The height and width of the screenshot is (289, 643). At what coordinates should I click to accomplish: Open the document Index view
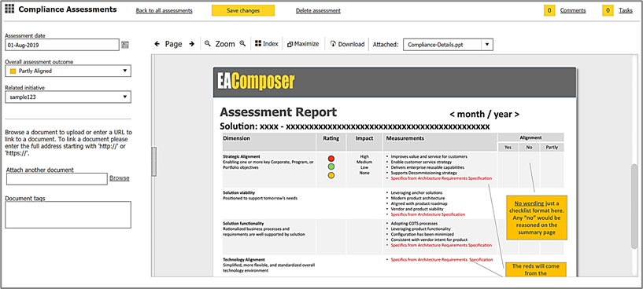coord(267,44)
